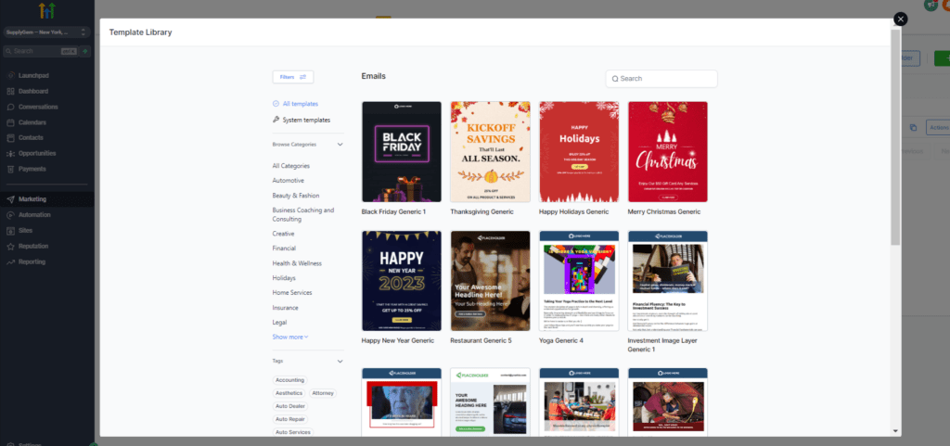
Task: Click the All templates check icon
Action: coord(276,104)
